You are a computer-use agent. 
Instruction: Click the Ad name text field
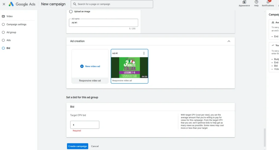tap(104, 23)
